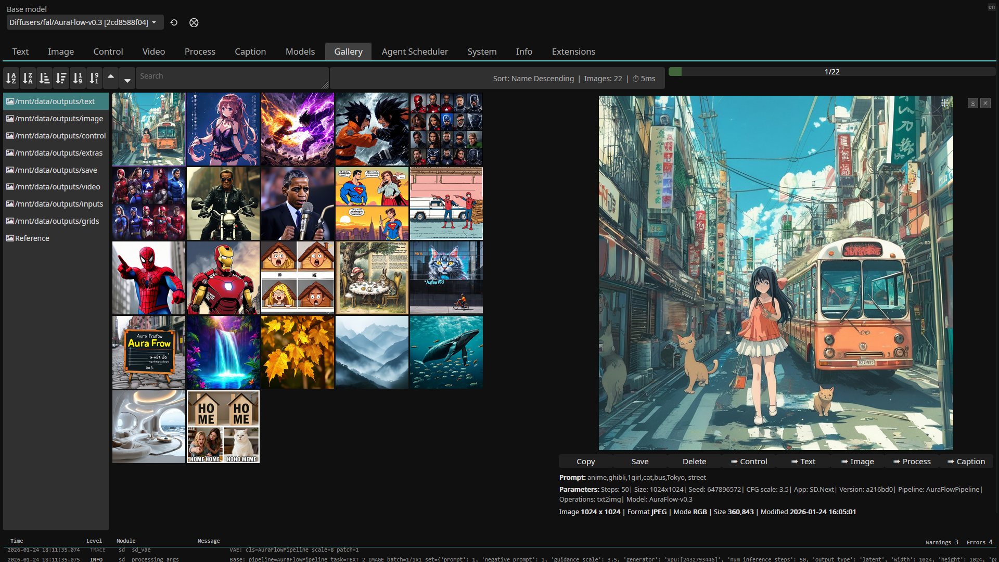Send image to Caption via button
The image size is (999, 562).
click(x=966, y=462)
